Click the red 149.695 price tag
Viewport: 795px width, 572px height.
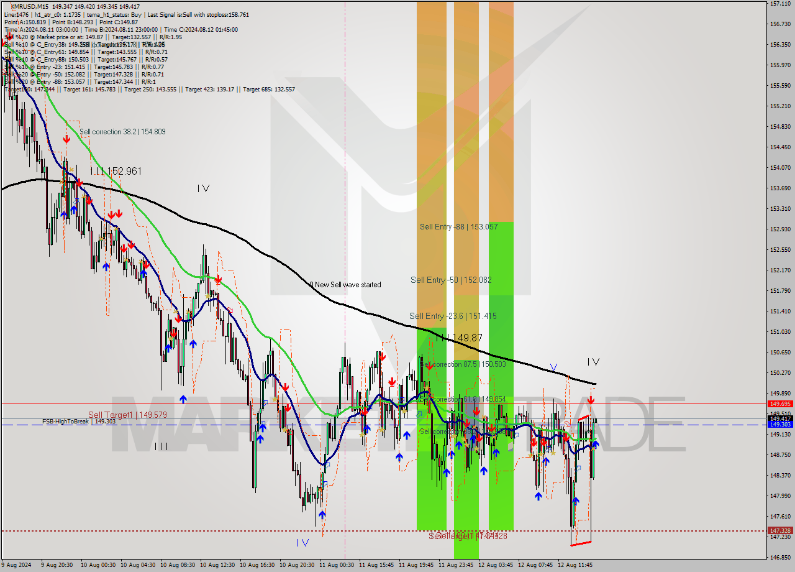click(x=780, y=404)
